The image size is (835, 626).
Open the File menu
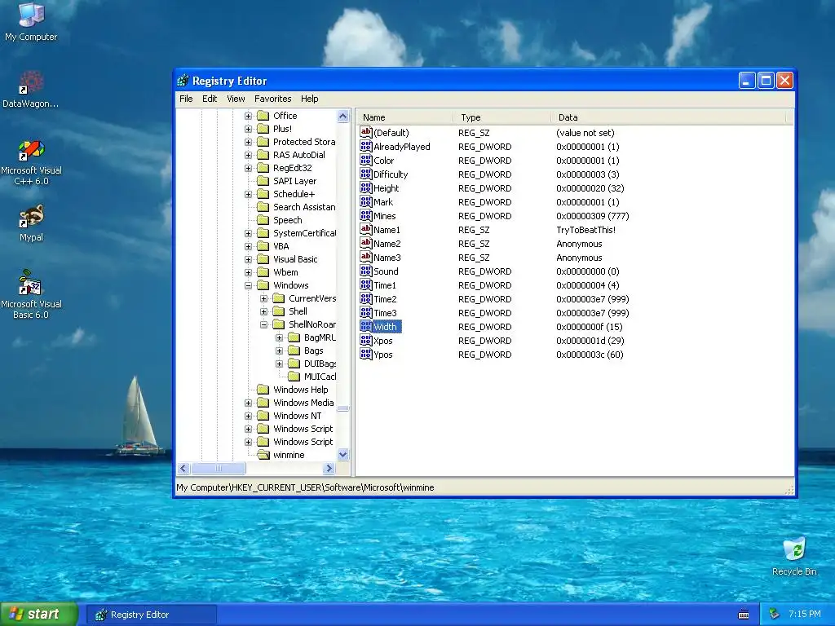pos(186,99)
